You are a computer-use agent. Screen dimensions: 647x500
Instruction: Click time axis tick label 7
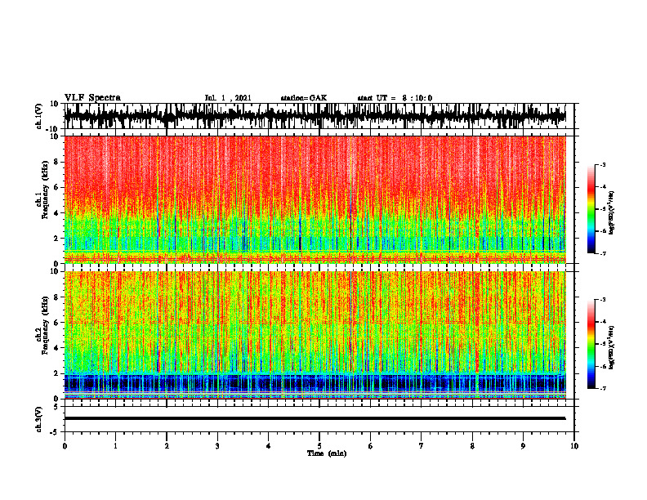(x=422, y=446)
